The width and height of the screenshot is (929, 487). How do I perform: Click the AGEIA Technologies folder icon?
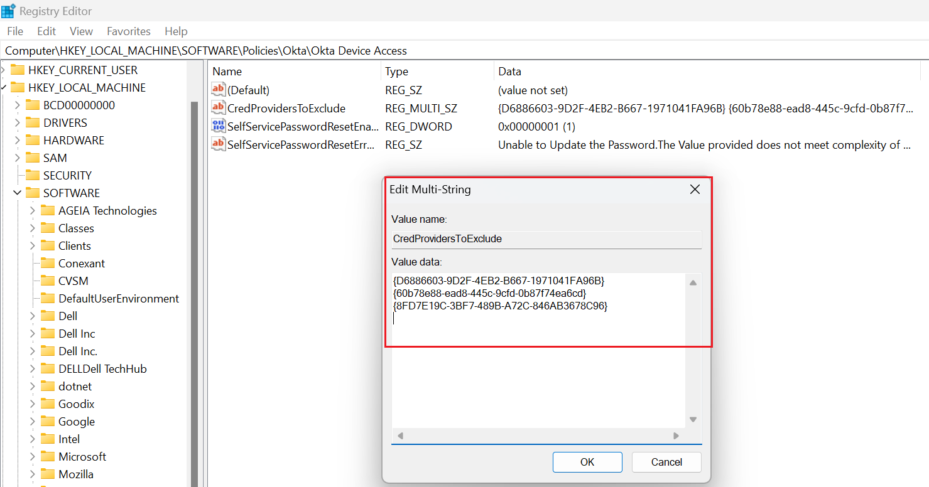point(48,211)
